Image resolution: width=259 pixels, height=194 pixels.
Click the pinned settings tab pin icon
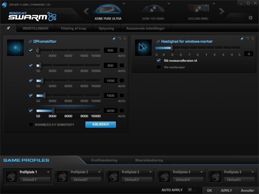coord(8,28)
